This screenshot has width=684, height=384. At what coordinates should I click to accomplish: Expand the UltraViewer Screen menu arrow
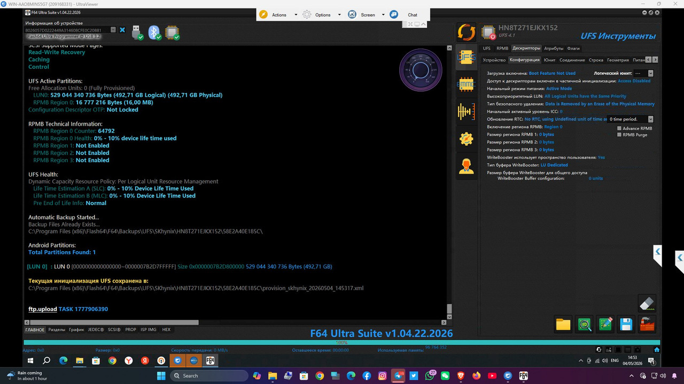click(383, 15)
